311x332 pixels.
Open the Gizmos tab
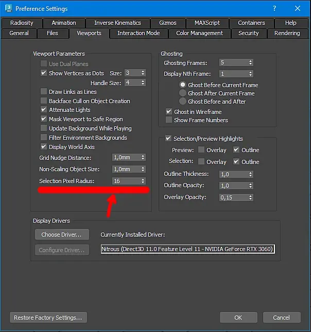[x=168, y=23]
